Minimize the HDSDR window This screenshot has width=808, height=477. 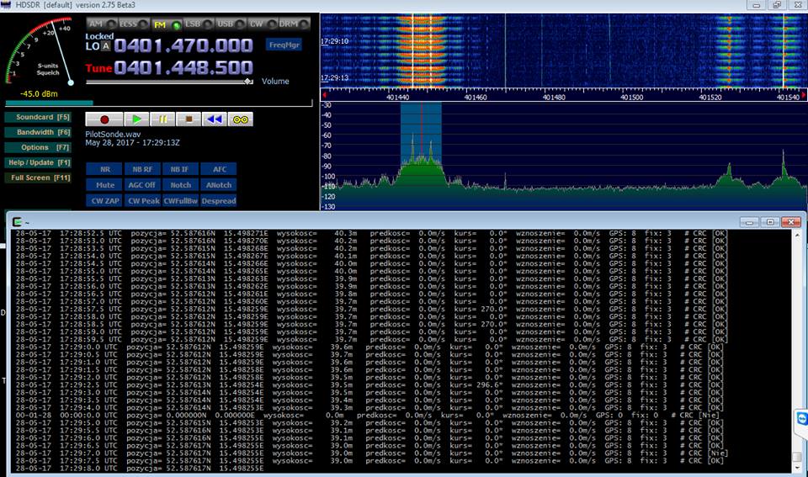pos(756,5)
